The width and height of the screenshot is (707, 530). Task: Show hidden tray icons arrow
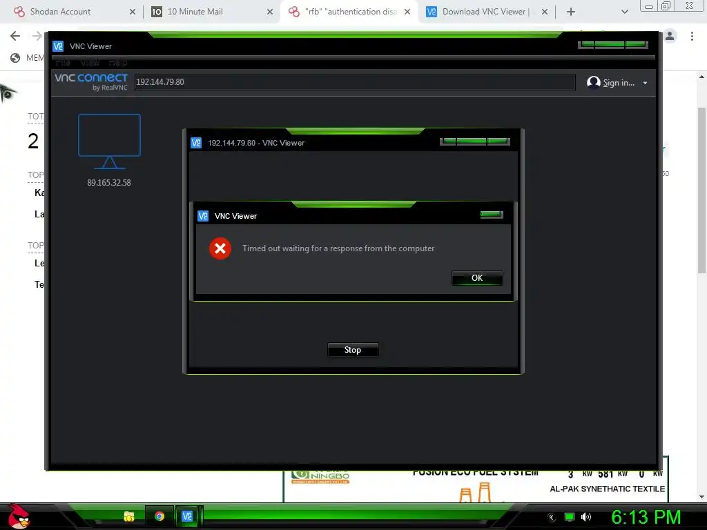[x=552, y=517]
